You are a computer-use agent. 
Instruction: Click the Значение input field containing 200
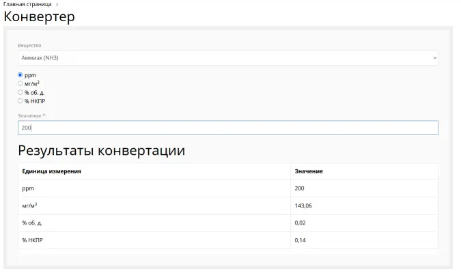click(228, 128)
